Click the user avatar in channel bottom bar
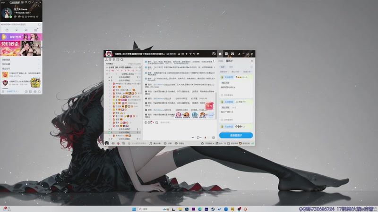 (107, 143)
